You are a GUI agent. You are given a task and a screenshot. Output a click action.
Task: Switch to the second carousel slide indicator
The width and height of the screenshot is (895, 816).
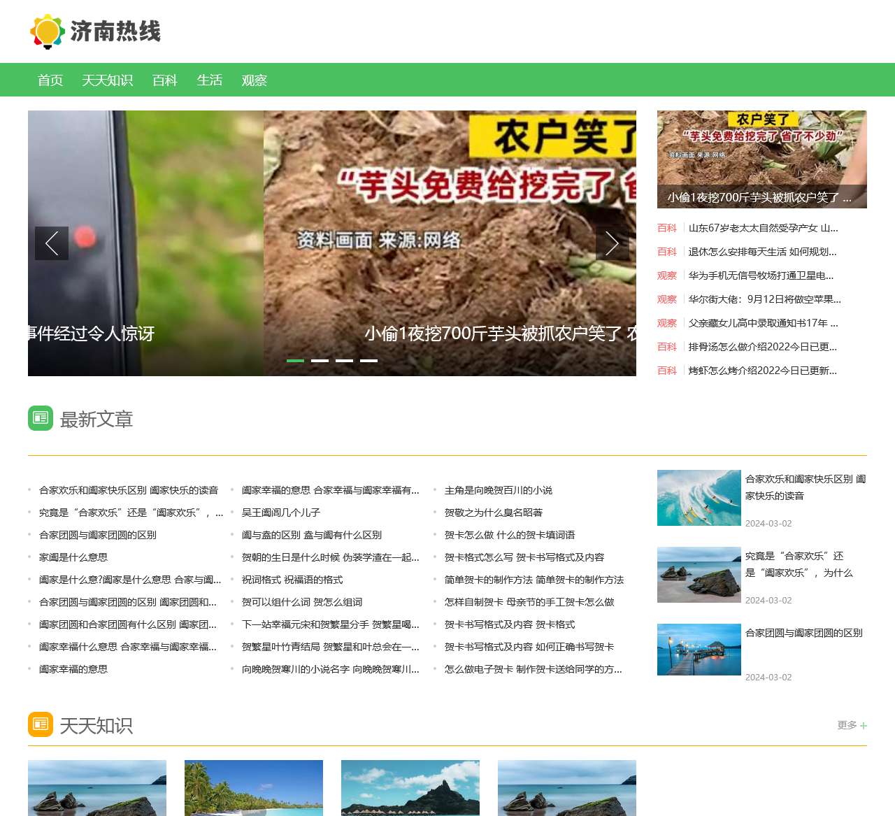click(x=320, y=361)
